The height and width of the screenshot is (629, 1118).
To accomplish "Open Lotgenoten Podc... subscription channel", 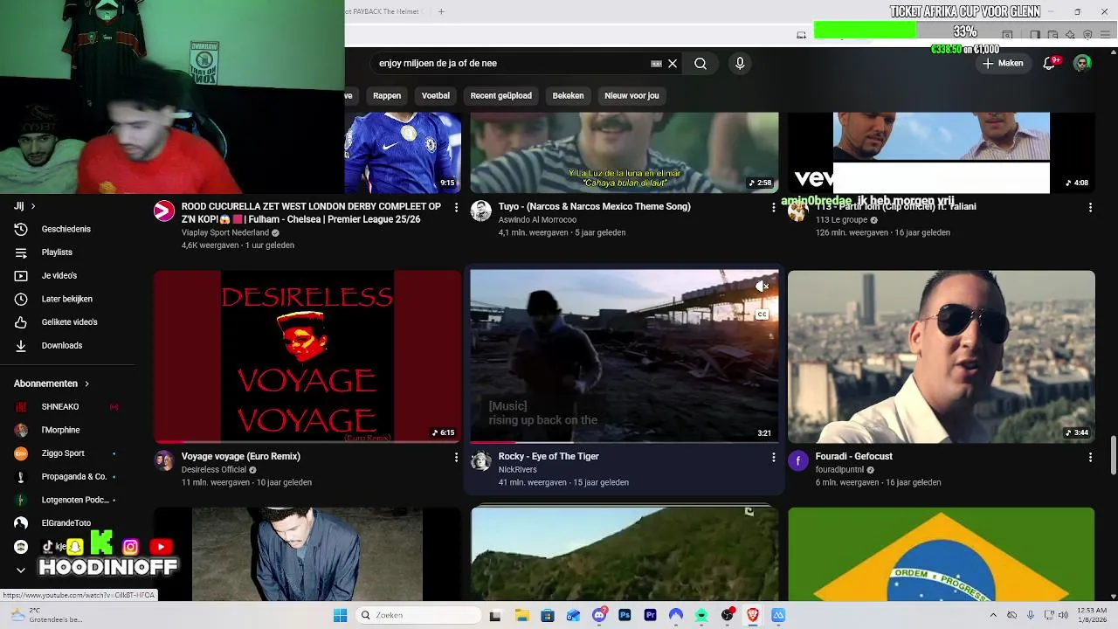I will [x=67, y=501].
